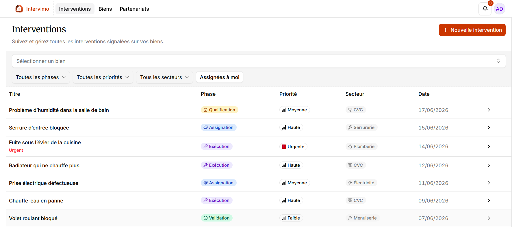Viewport: 512px width, 227px height.
Task: Click the Plomberie sector icon
Action: point(350,147)
